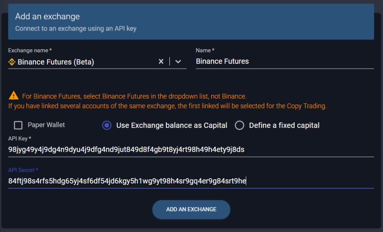Choose Define a fixed capital option

pyautogui.click(x=239, y=125)
